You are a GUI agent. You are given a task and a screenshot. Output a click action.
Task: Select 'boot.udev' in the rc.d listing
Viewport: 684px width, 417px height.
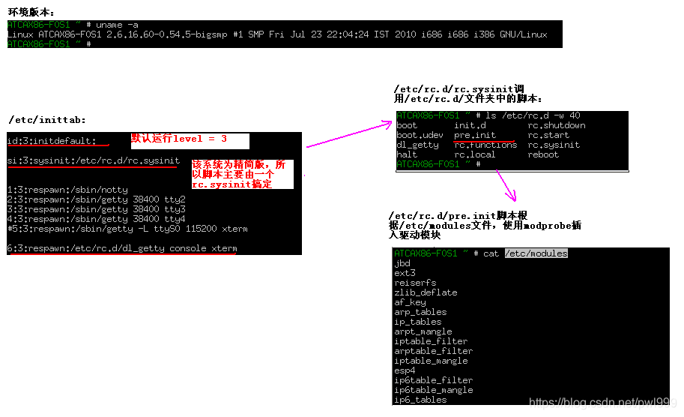pos(420,135)
